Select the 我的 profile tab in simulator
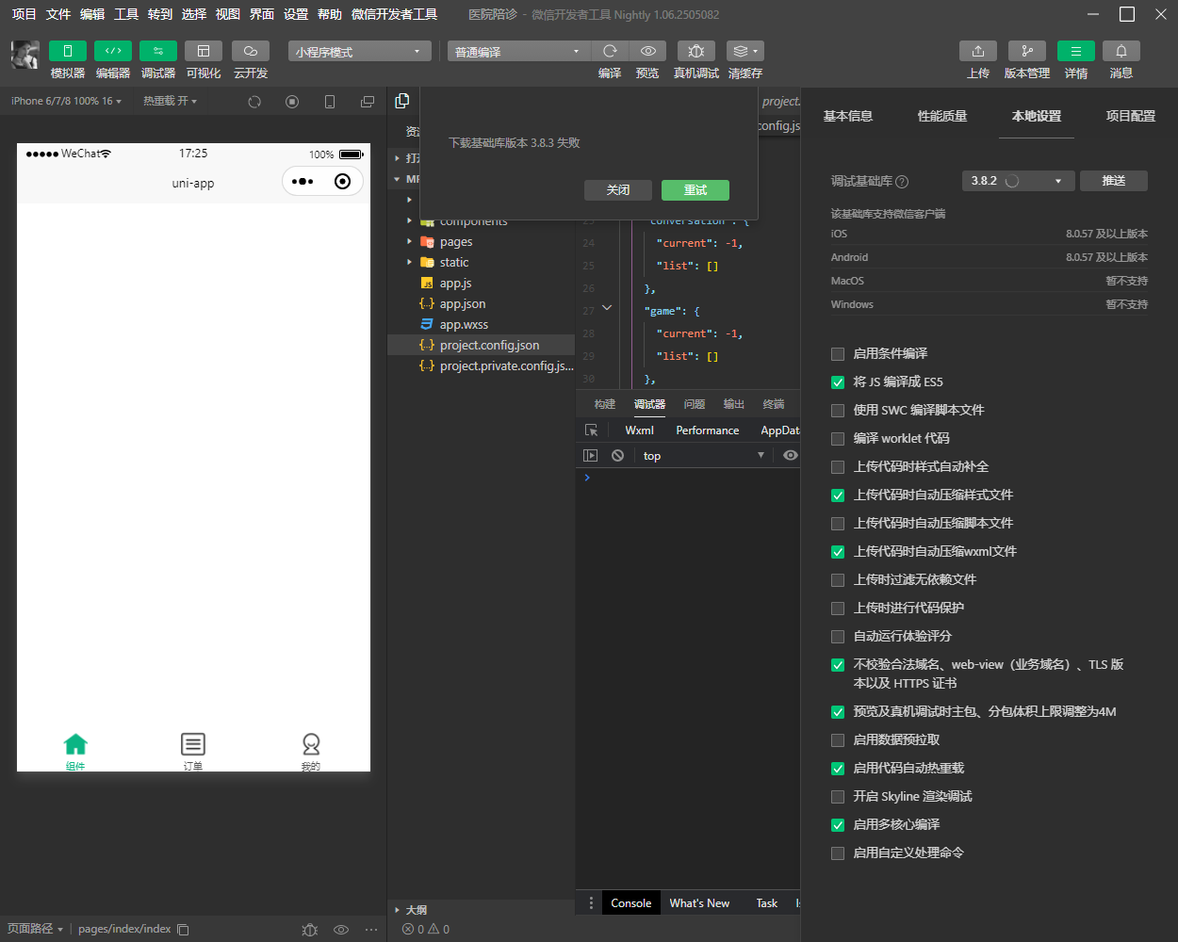Viewport: 1178px width, 942px height. click(311, 752)
